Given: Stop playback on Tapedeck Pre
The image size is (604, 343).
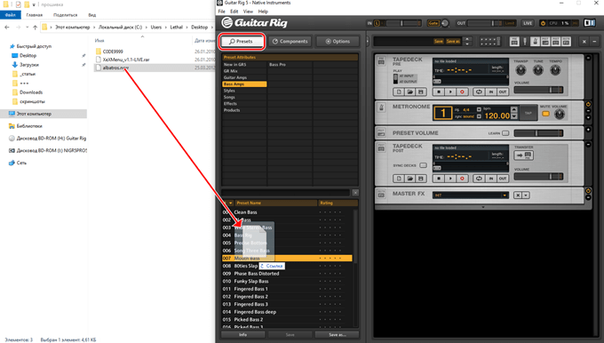Looking at the screenshot, I should point(439,92).
